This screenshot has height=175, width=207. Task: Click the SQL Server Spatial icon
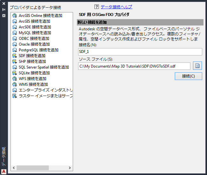coord(15,67)
